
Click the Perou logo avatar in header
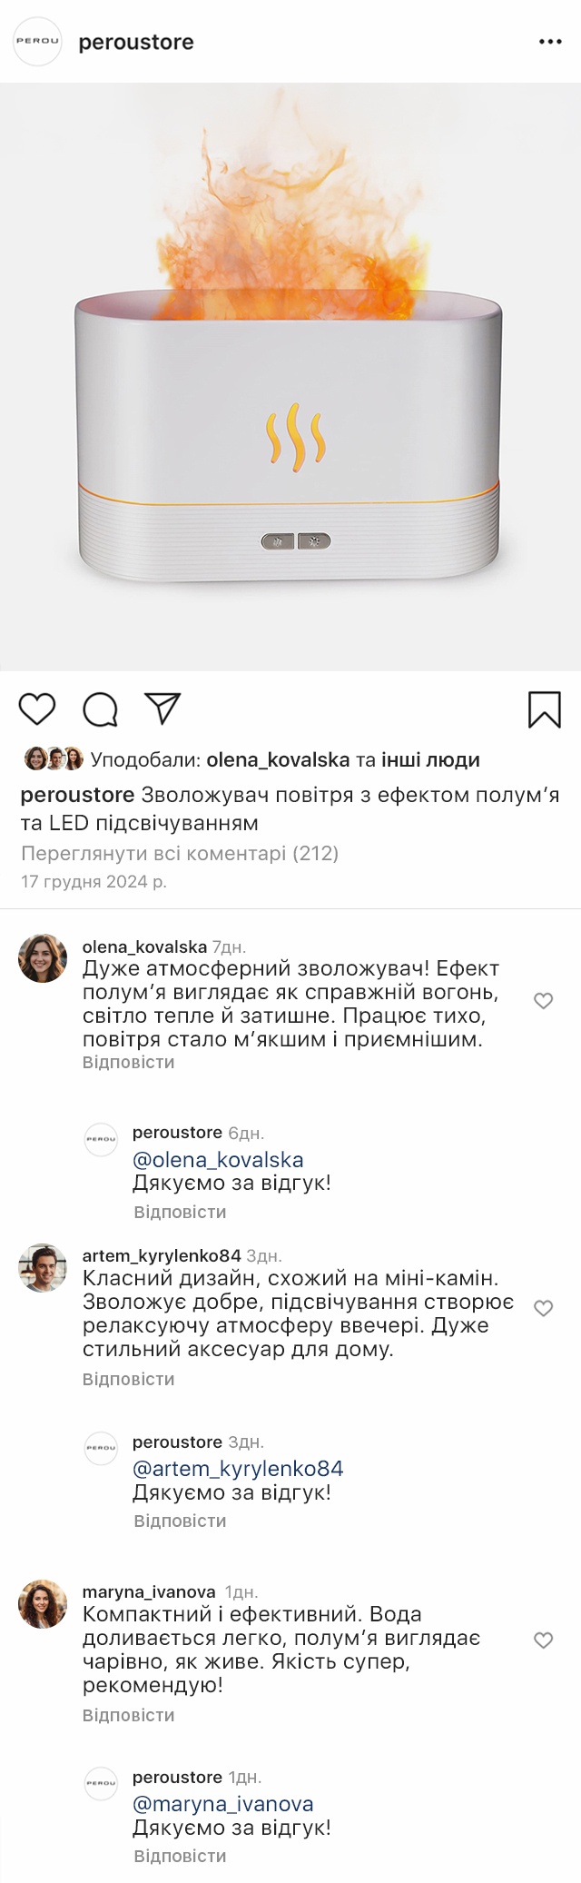click(37, 42)
